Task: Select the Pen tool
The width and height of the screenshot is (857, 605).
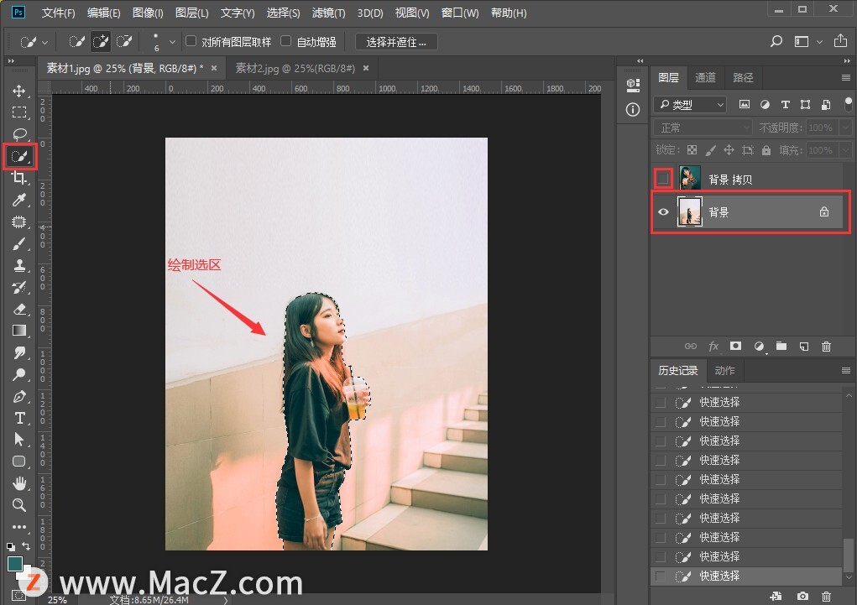Action: [19, 396]
